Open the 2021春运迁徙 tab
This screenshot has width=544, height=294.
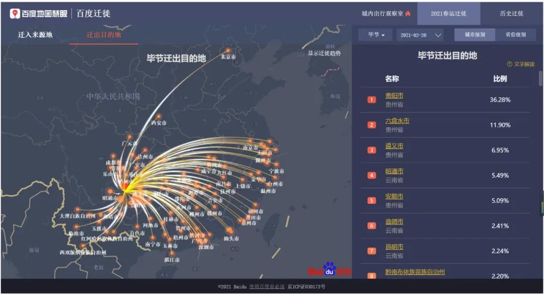pos(449,14)
